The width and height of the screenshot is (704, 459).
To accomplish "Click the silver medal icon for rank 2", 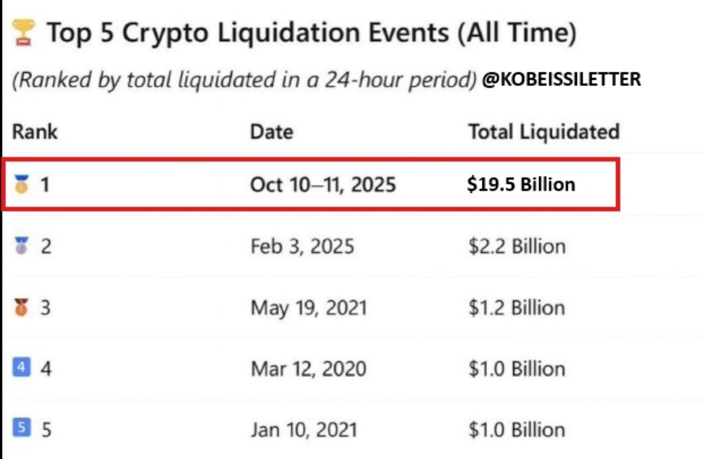I will pyautogui.click(x=22, y=246).
